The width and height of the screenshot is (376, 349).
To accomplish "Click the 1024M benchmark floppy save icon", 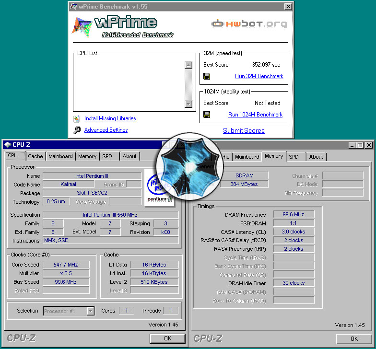I will (x=206, y=115).
